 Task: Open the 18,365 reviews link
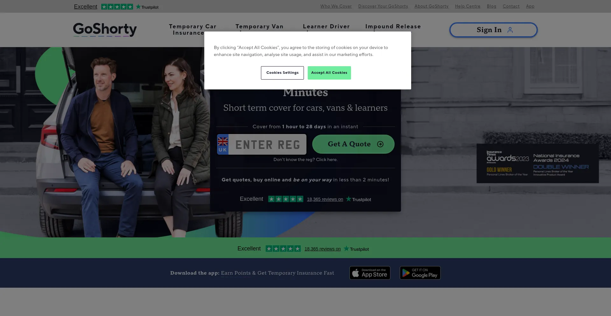pyautogui.click(x=325, y=199)
